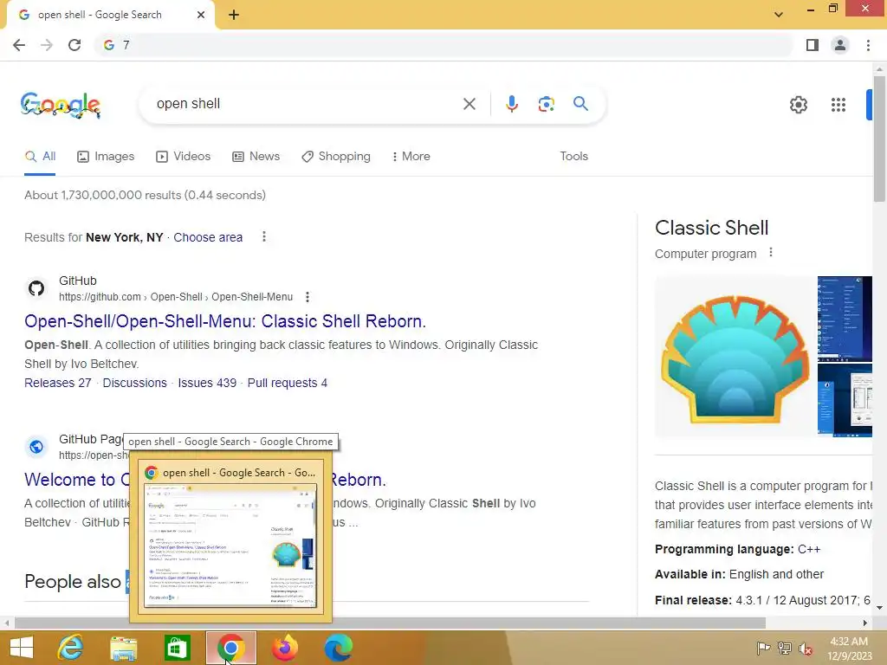
Task: Open the Windows Store taskbar icon
Action: 177,648
